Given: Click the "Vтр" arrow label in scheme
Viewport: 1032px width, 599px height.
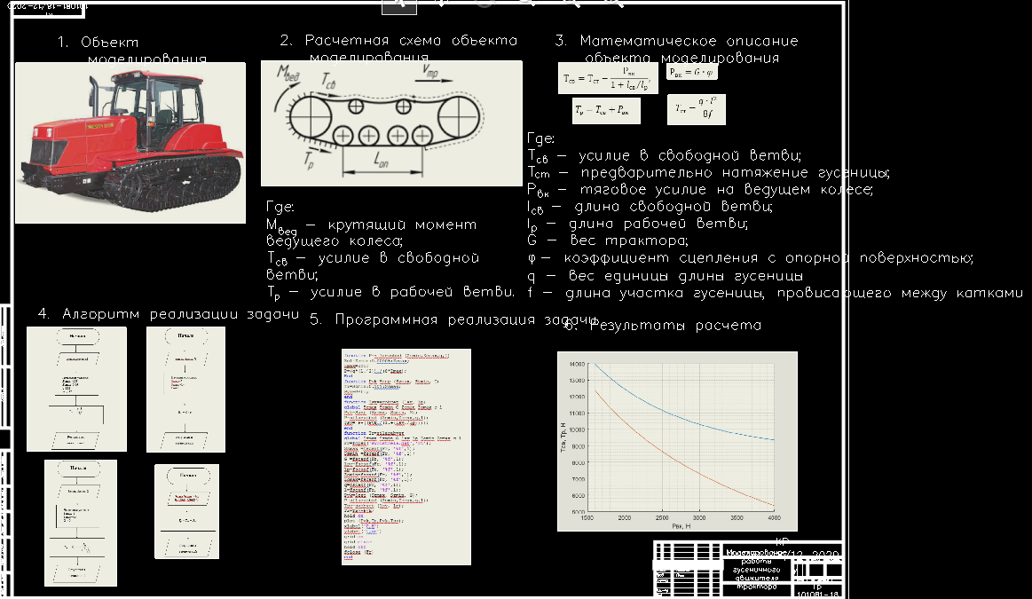Looking at the screenshot, I should point(429,70).
